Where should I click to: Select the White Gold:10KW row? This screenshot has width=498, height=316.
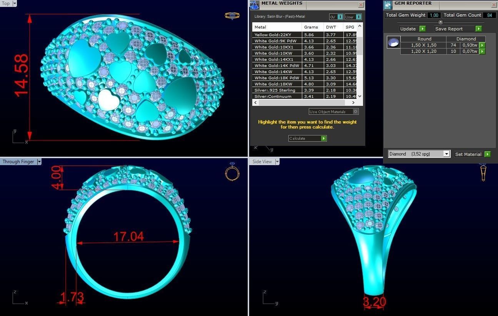click(305, 53)
